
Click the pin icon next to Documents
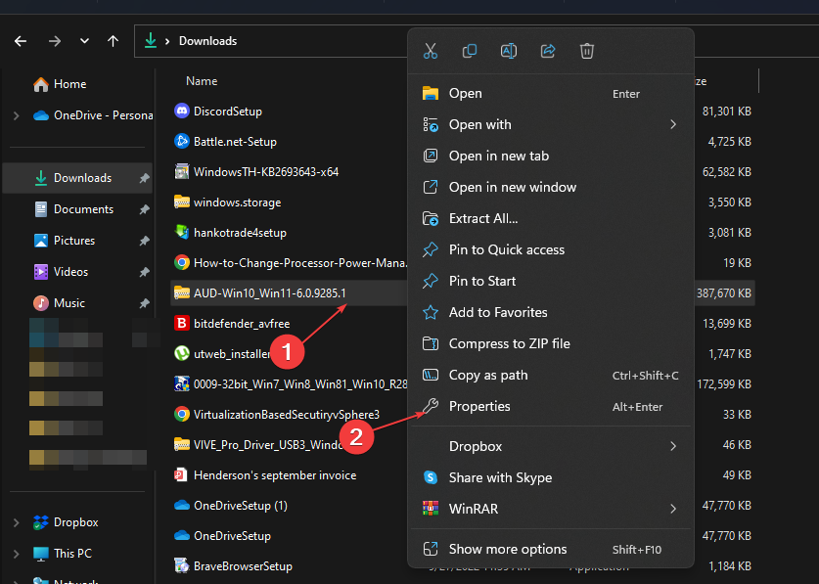pyautogui.click(x=144, y=210)
